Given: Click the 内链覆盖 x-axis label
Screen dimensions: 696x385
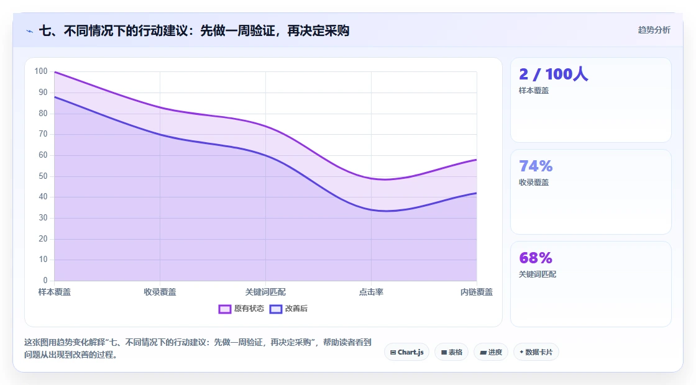Looking at the screenshot, I should pos(476,292).
